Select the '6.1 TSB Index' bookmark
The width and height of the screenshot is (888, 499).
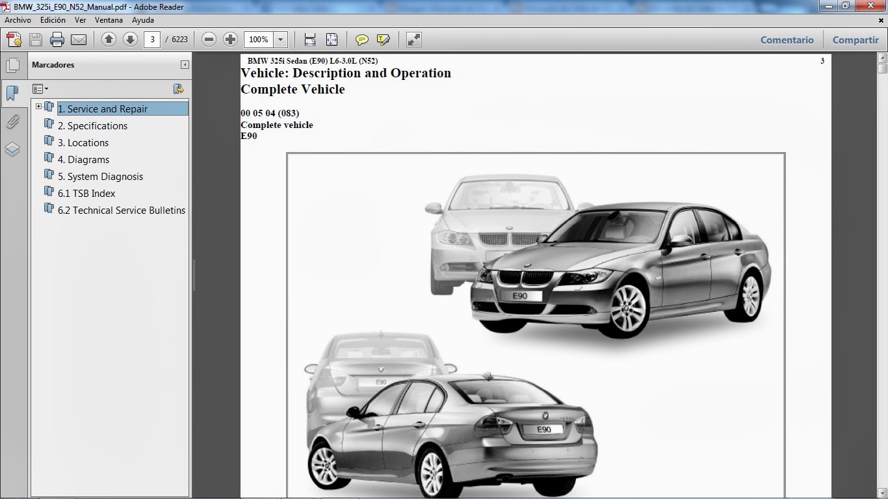click(x=86, y=194)
